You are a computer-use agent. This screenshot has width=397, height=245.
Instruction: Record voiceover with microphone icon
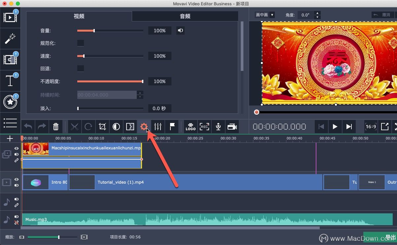click(x=218, y=127)
